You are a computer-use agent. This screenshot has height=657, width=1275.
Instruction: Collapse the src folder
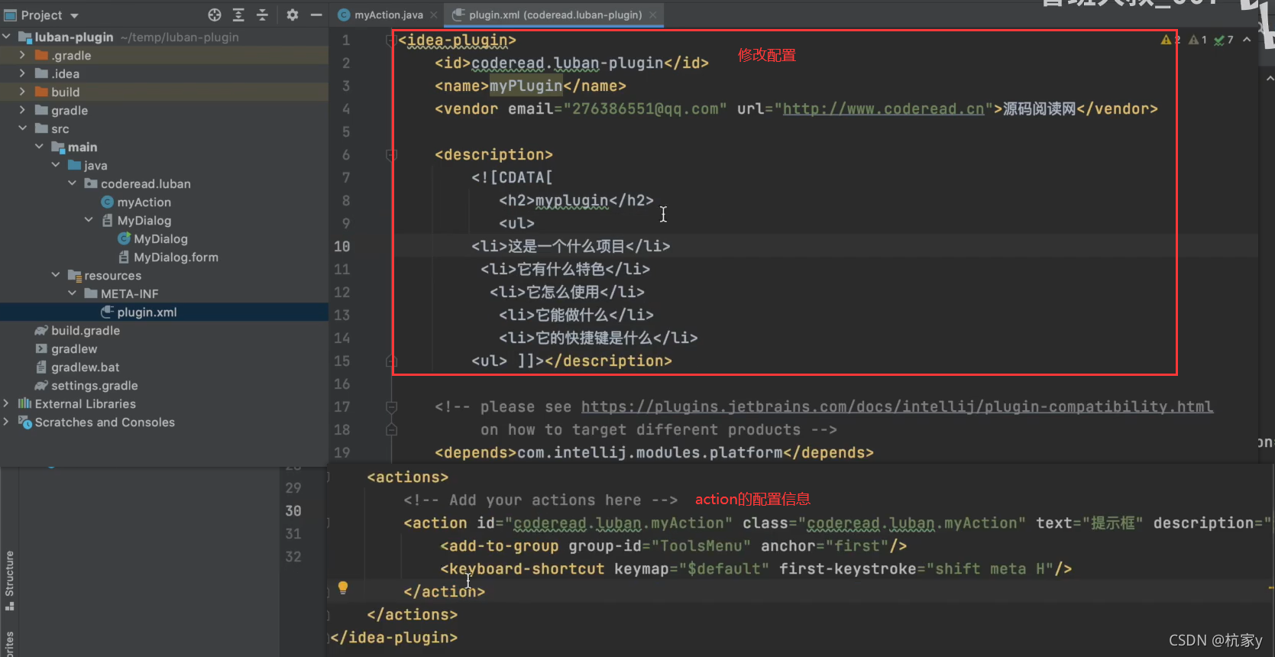[22, 128]
